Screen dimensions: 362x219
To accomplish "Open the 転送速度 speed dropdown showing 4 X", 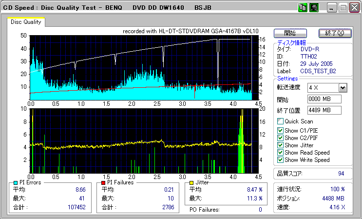I will pyautogui.click(x=343, y=88).
